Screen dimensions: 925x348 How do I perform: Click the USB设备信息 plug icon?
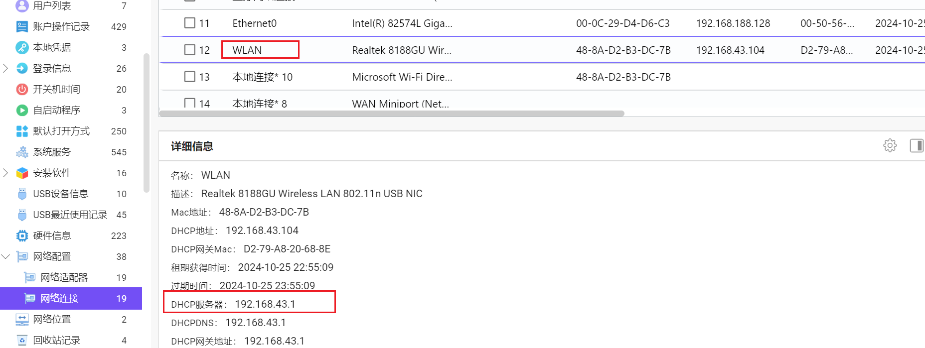point(22,194)
